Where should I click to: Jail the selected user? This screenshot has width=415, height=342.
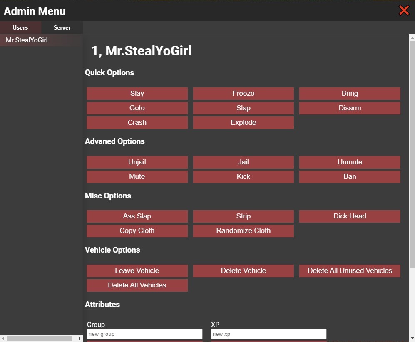[243, 162]
